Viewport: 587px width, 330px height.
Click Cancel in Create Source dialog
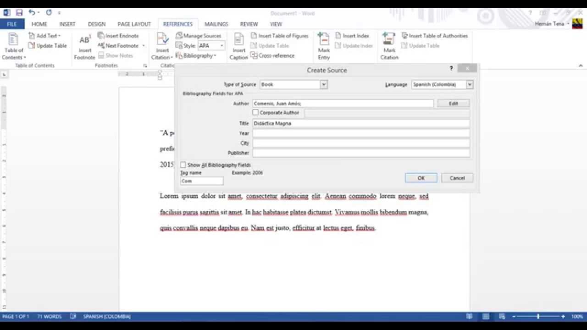point(457,178)
